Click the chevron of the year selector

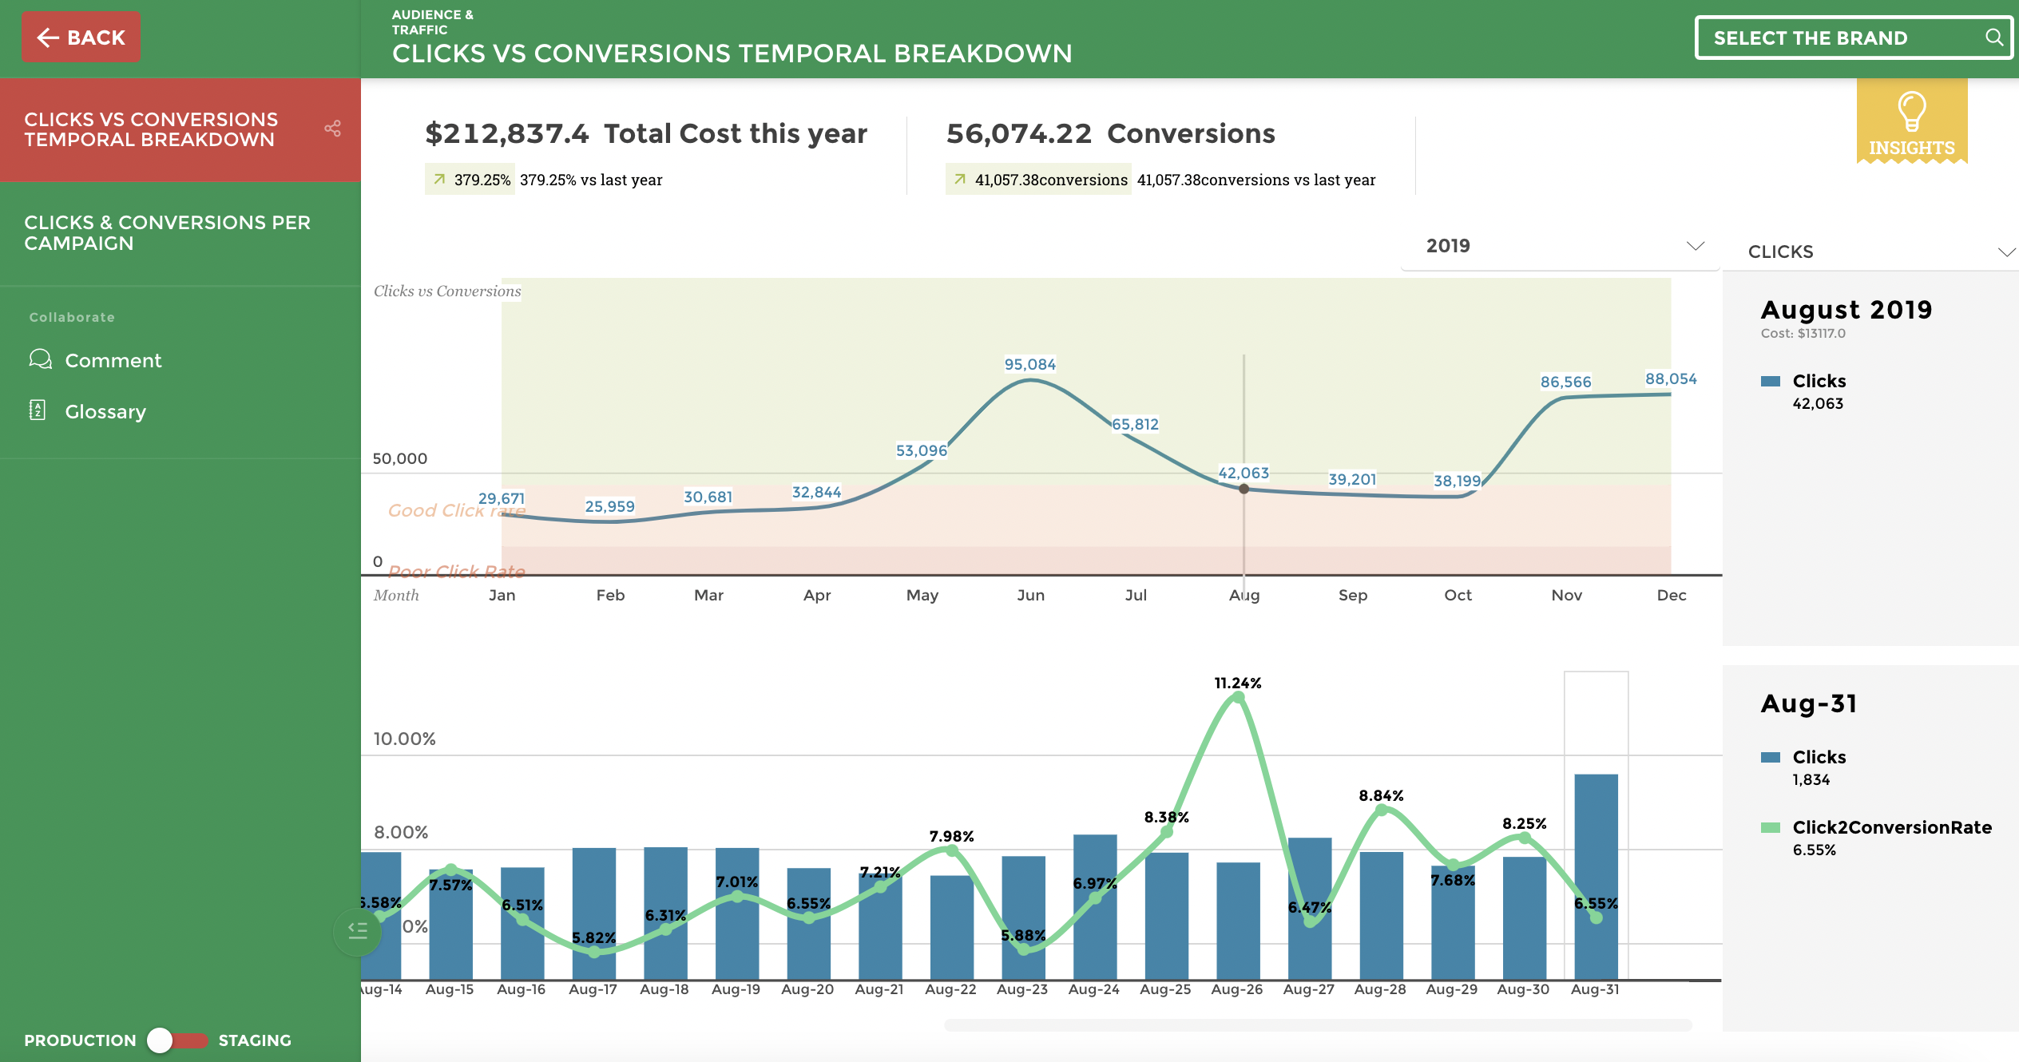(1695, 246)
